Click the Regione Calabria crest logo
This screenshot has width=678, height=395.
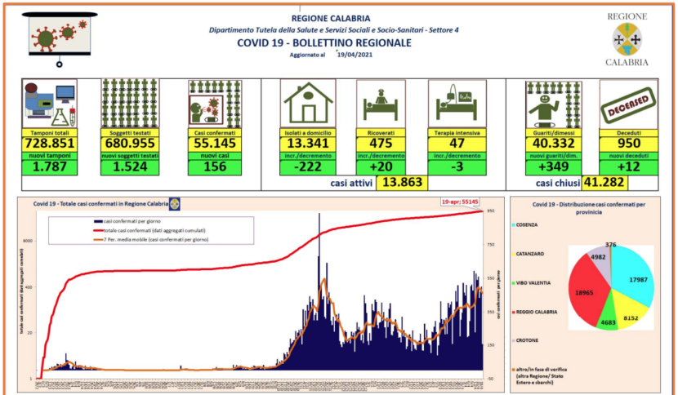coord(627,38)
